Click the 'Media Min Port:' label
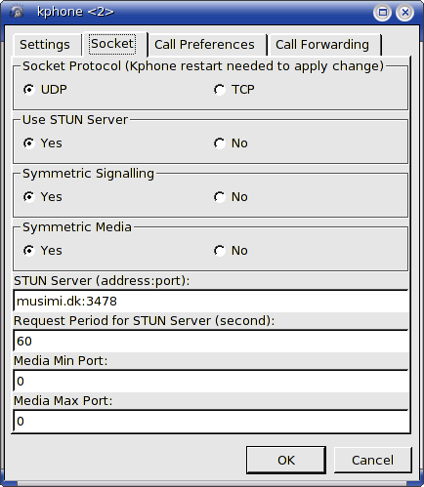 point(61,361)
